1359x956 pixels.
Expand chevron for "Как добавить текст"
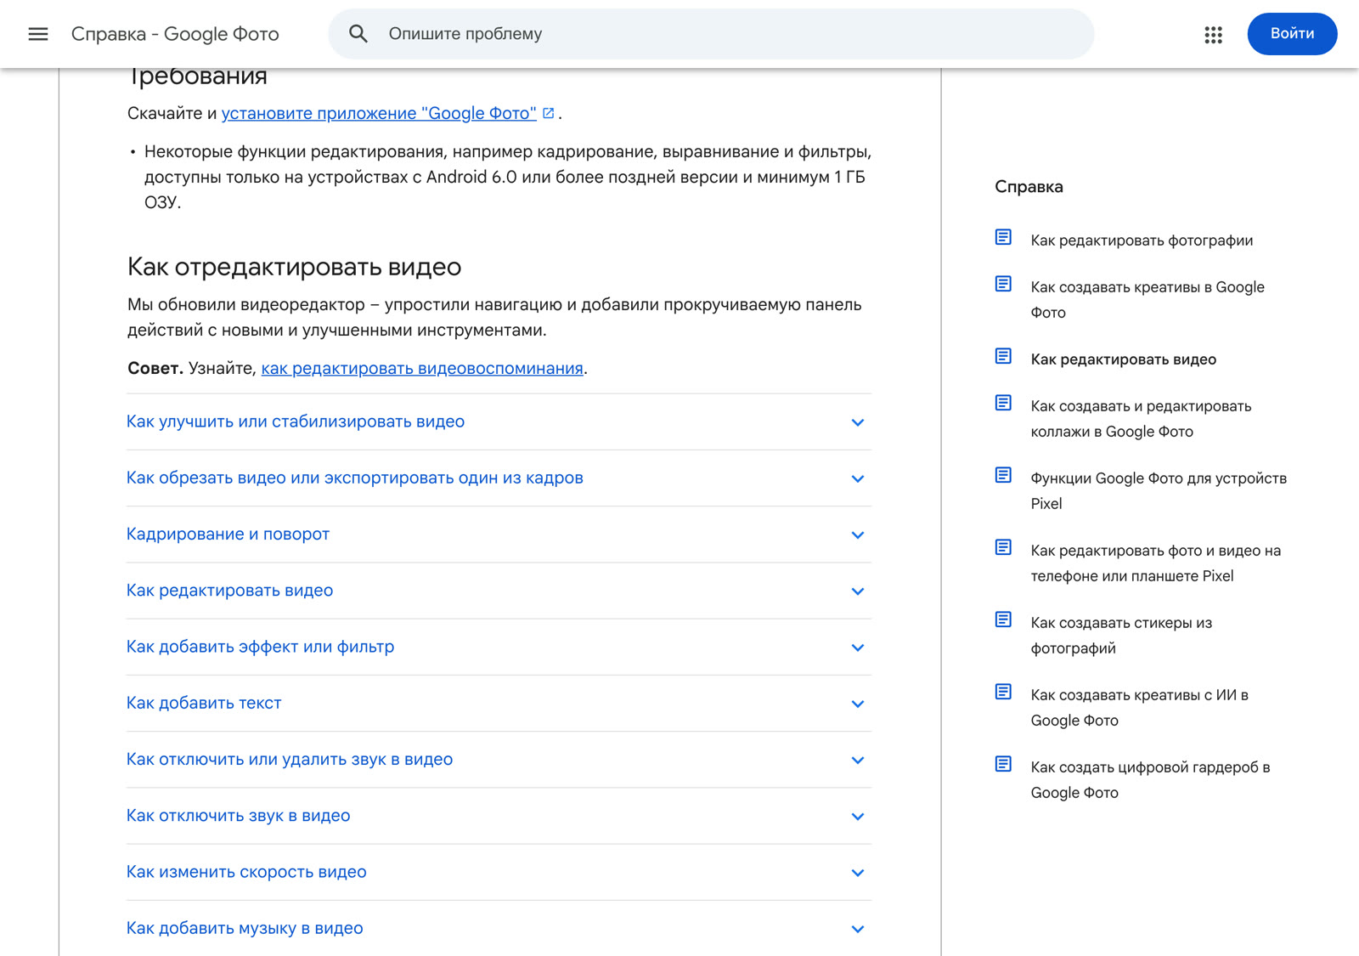(x=858, y=704)
